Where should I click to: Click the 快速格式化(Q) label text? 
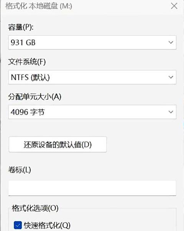(x=47, y=225)
